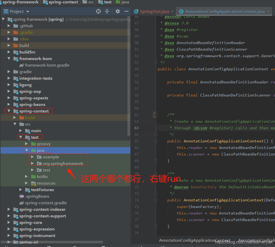275x247 pixels.
Task: Select spring-context-support module
Action: pos(43,216)
